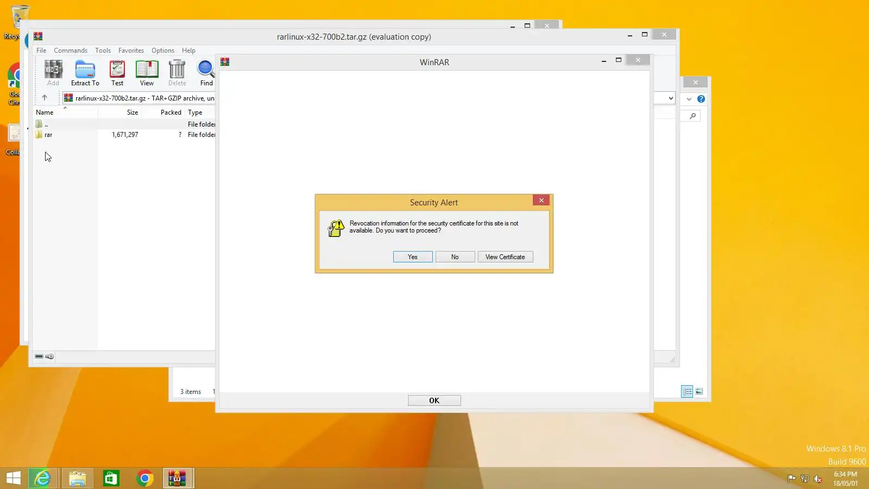Click the '3 items' status text in Explorer
This screenshot has width=869, height=489.
pyautogui.click(x=191, y=392)
